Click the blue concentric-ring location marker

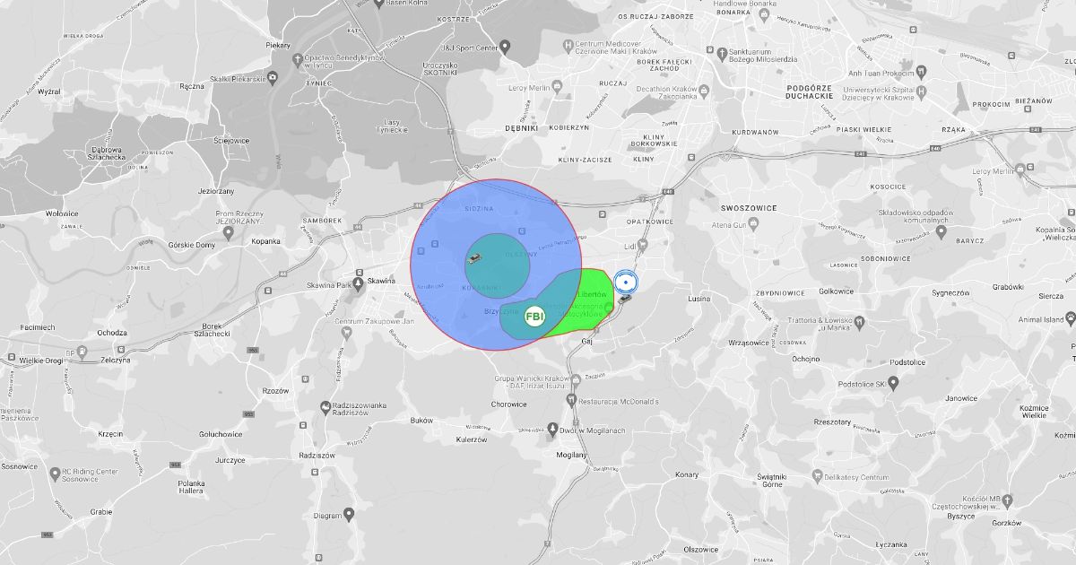click(x=627, y=282)
